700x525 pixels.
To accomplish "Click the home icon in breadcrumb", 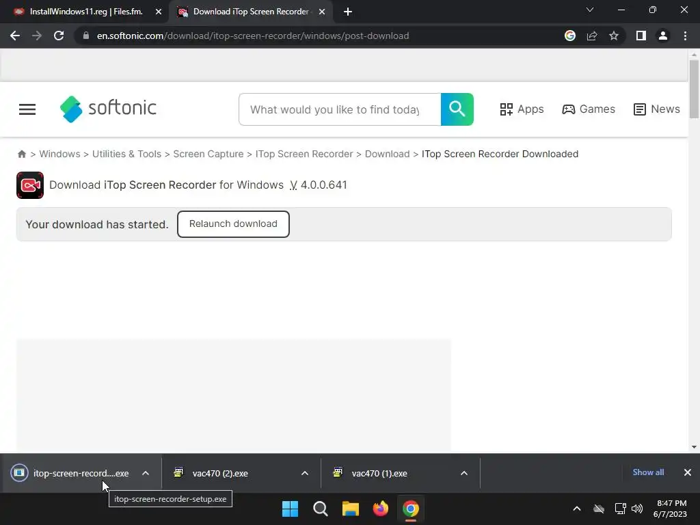I will pyautogui.click(x=21, y=154).
